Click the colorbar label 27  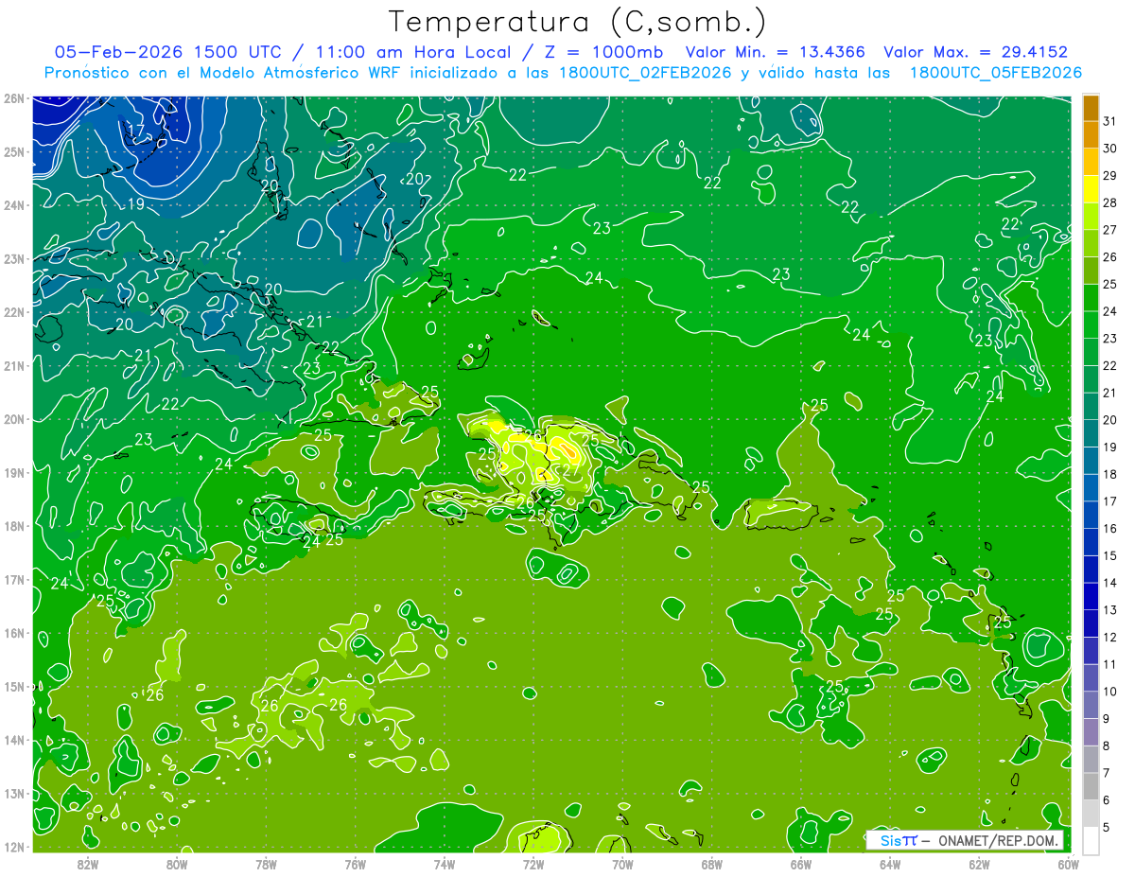click(1110, 230)
